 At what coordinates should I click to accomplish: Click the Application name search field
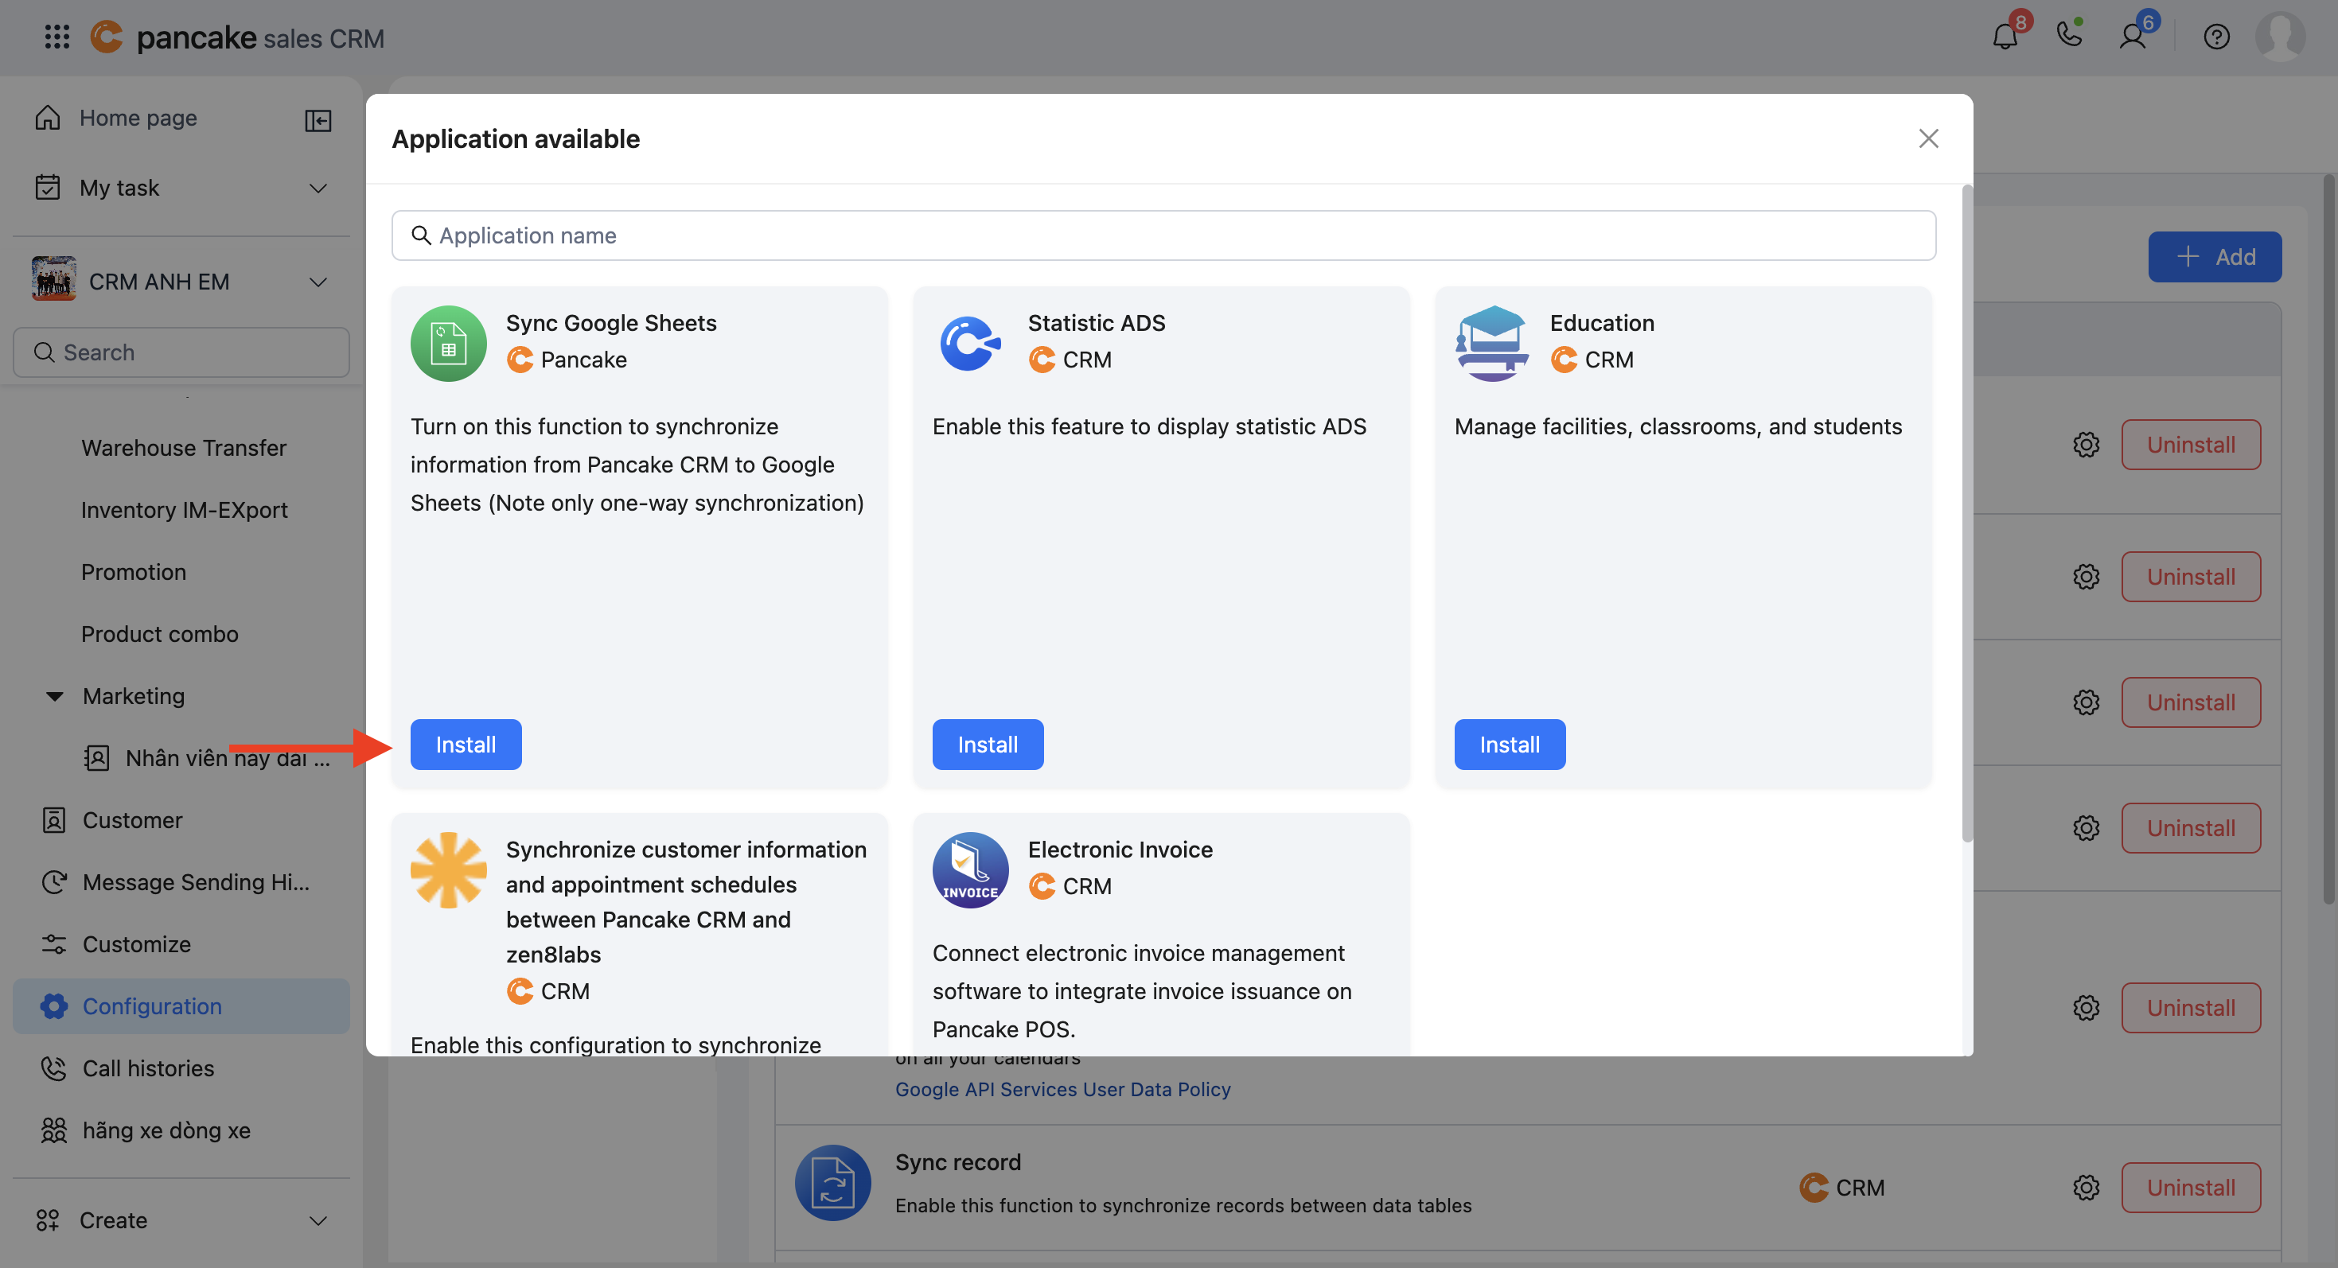(x=1163, y=235)
